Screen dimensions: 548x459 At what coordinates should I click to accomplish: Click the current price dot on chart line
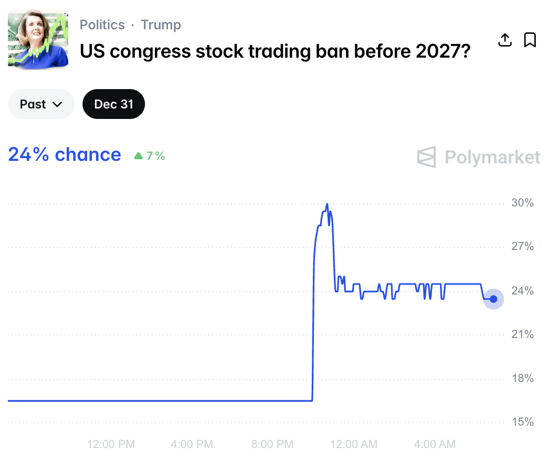click(x=493, y=299)
